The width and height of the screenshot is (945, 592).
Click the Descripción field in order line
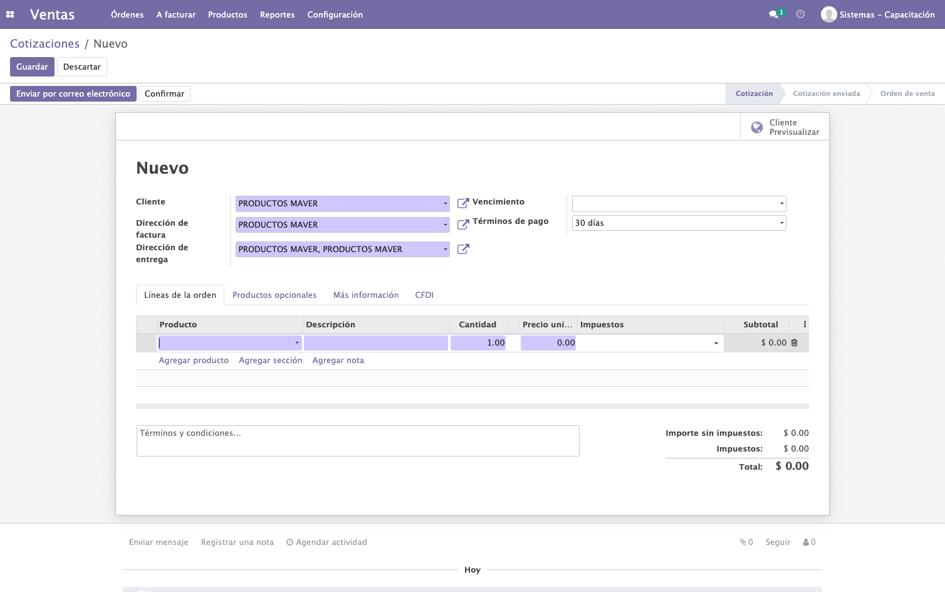[376, 343]
